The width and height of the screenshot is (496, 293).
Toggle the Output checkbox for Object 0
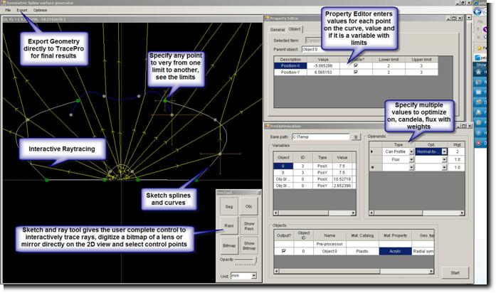tap(285, 251)
